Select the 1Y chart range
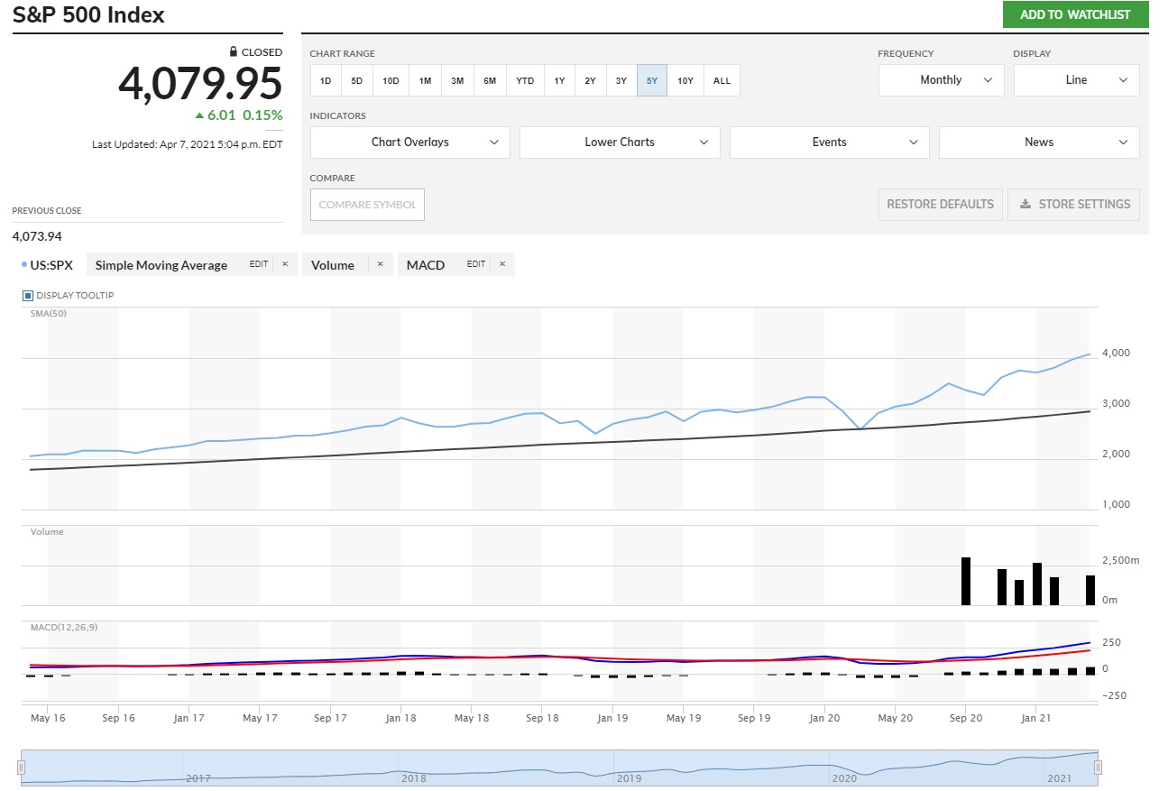This screenshot has width=1168, height=791. (x=559, y=81)
